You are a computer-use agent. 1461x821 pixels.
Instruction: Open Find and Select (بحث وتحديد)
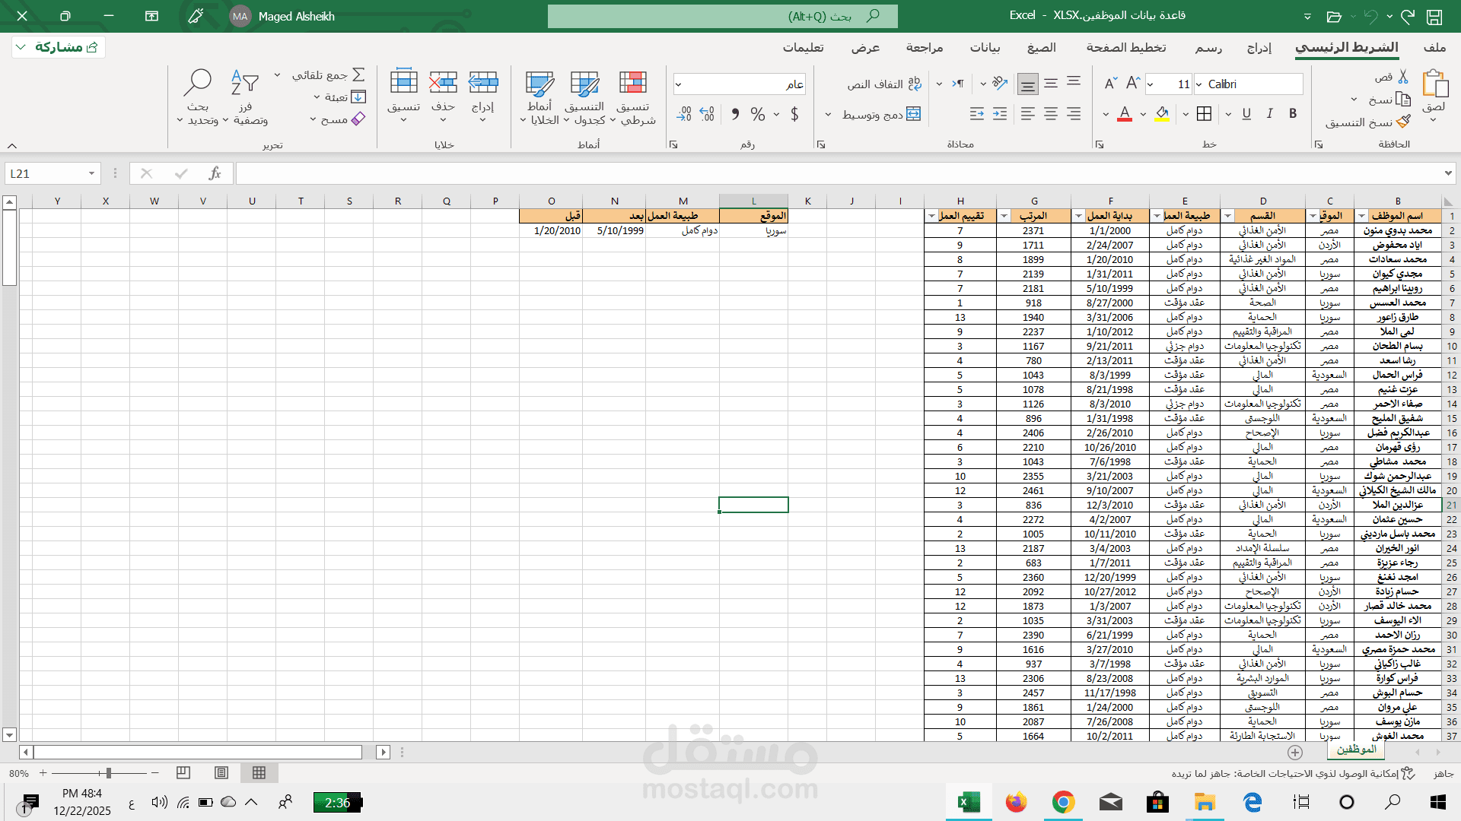tap(198, 97)
